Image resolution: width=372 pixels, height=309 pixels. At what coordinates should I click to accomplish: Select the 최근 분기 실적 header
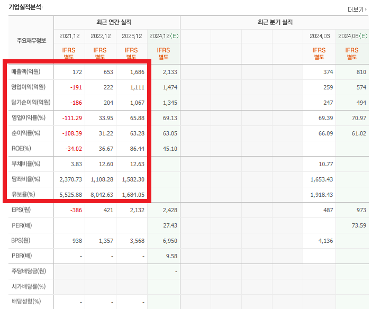click(275, 22)
